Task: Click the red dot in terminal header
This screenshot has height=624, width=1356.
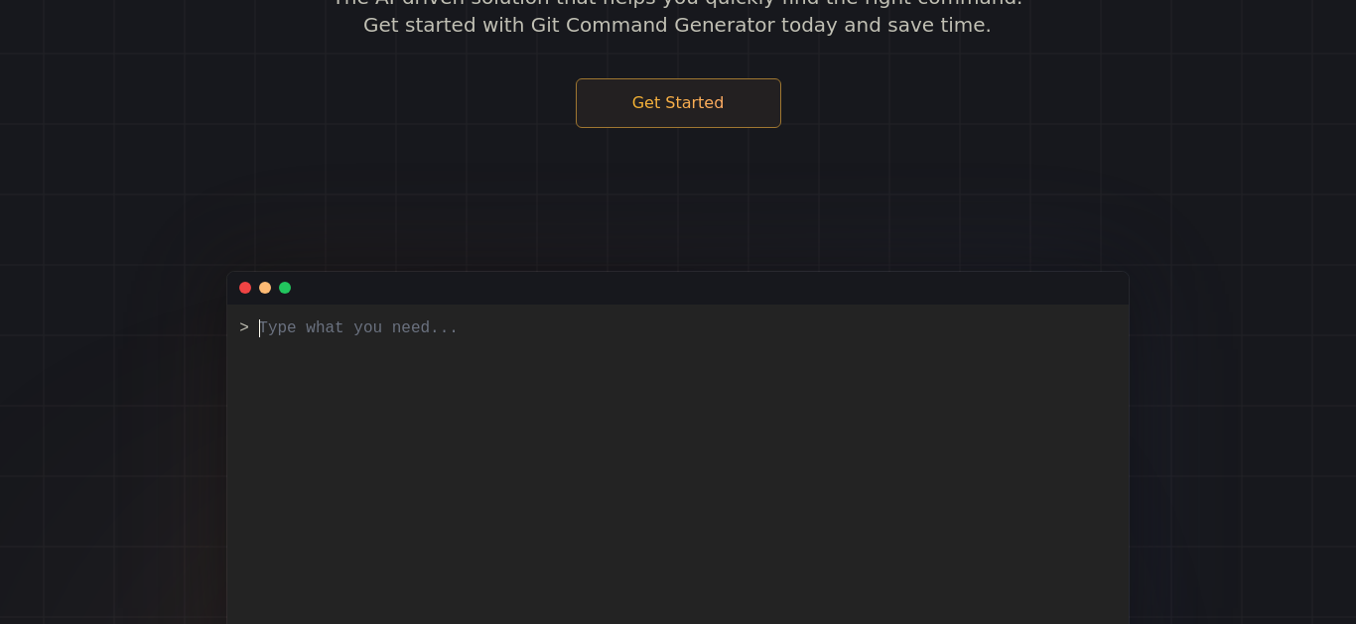Action: click(x=245, y=288)
